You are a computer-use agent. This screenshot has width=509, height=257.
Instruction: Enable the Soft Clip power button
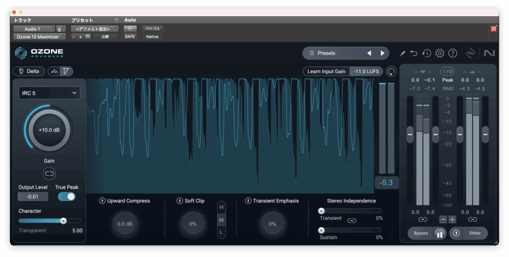[180, 201]
